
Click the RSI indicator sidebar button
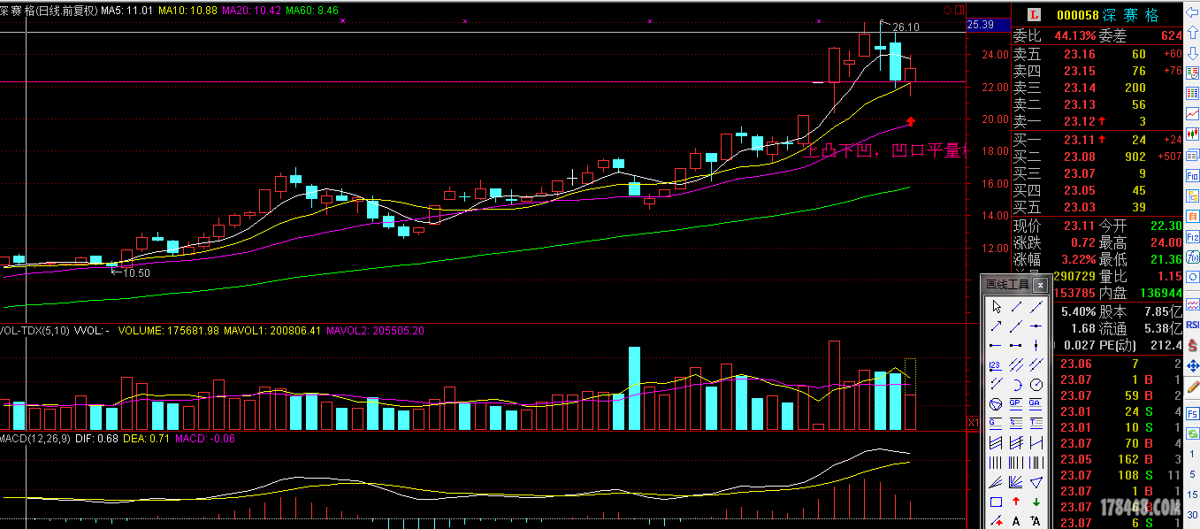[x=1192, y=326]
